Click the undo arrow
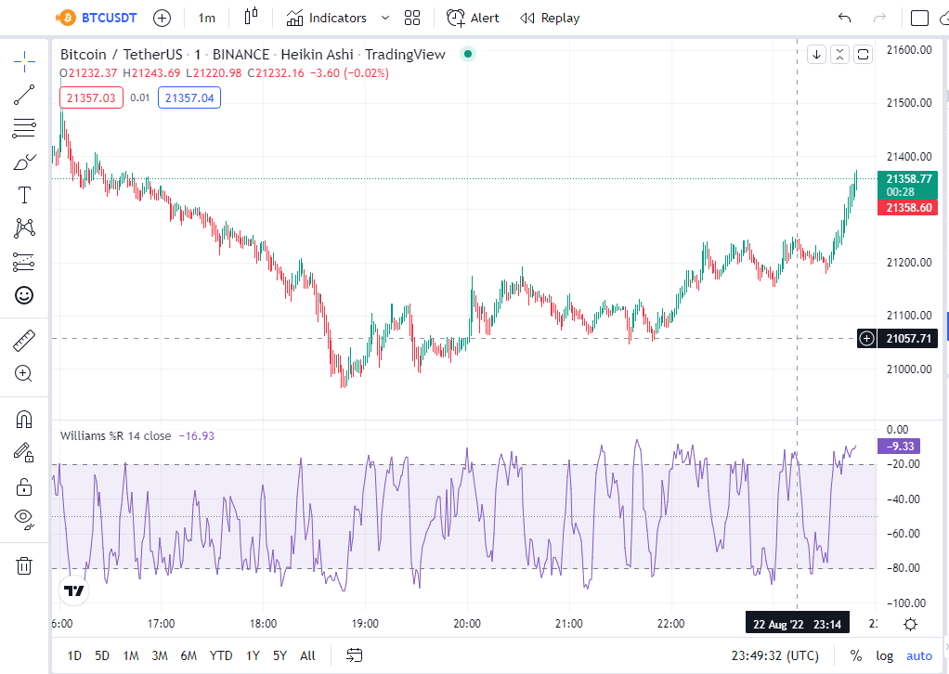This screenshot has width=949, height=674. pyautogui.click(x=845, y=19)
